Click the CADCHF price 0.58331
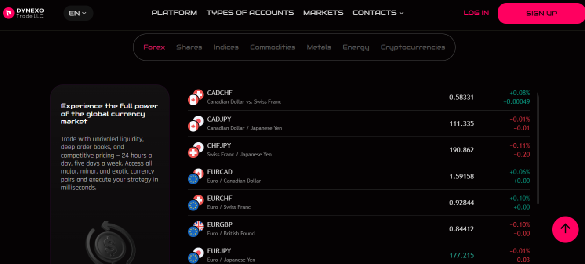Image resolution: width=585 pixels, height=264 pixels. coord(461,97)
